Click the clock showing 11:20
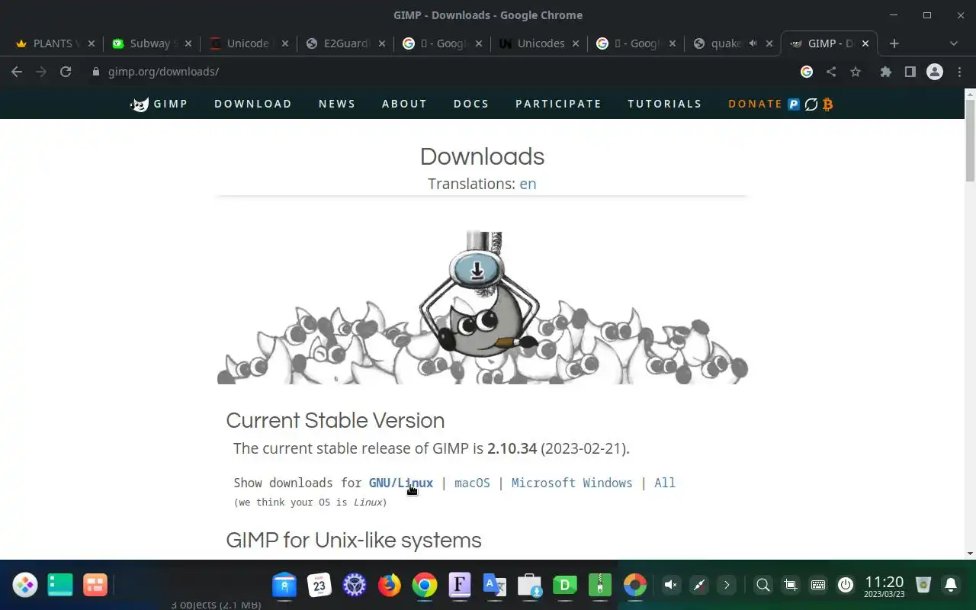 (x=884, y=585)
